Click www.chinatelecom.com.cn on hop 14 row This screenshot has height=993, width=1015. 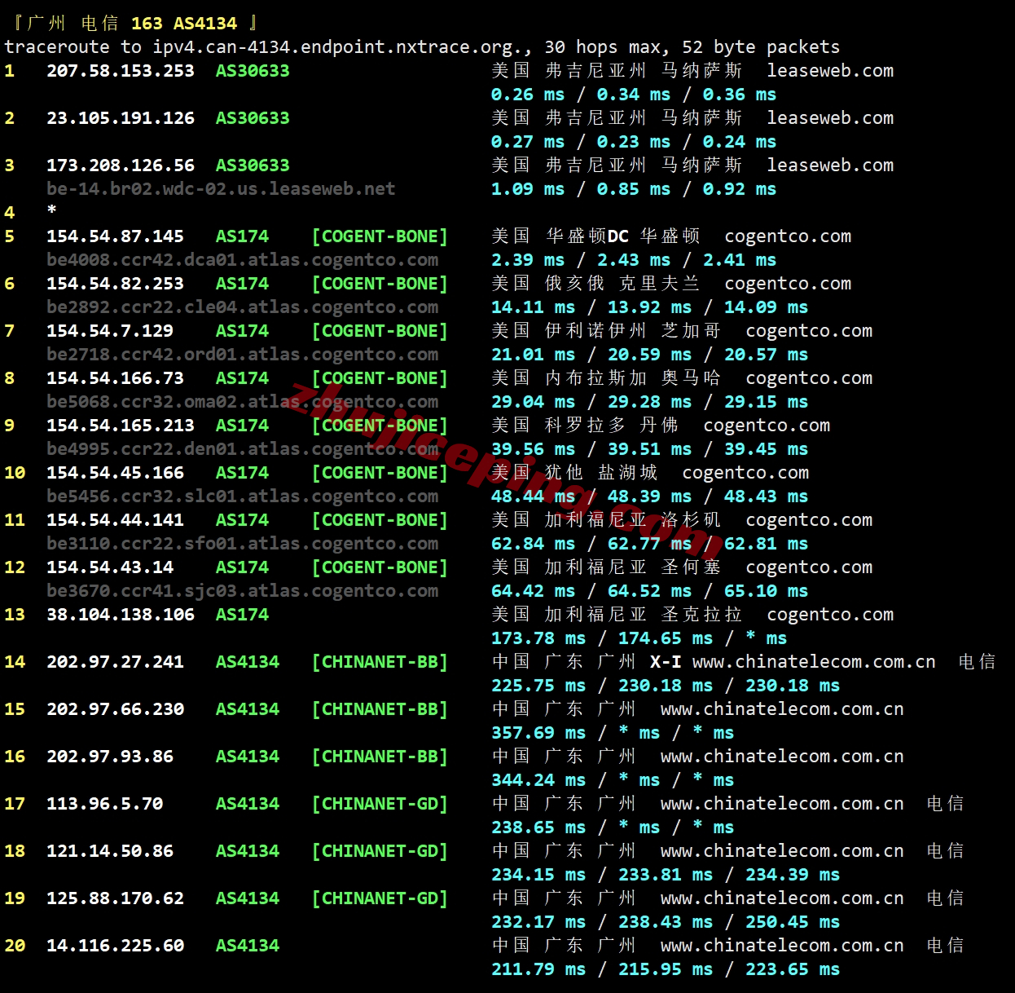[x=814, y=662]
